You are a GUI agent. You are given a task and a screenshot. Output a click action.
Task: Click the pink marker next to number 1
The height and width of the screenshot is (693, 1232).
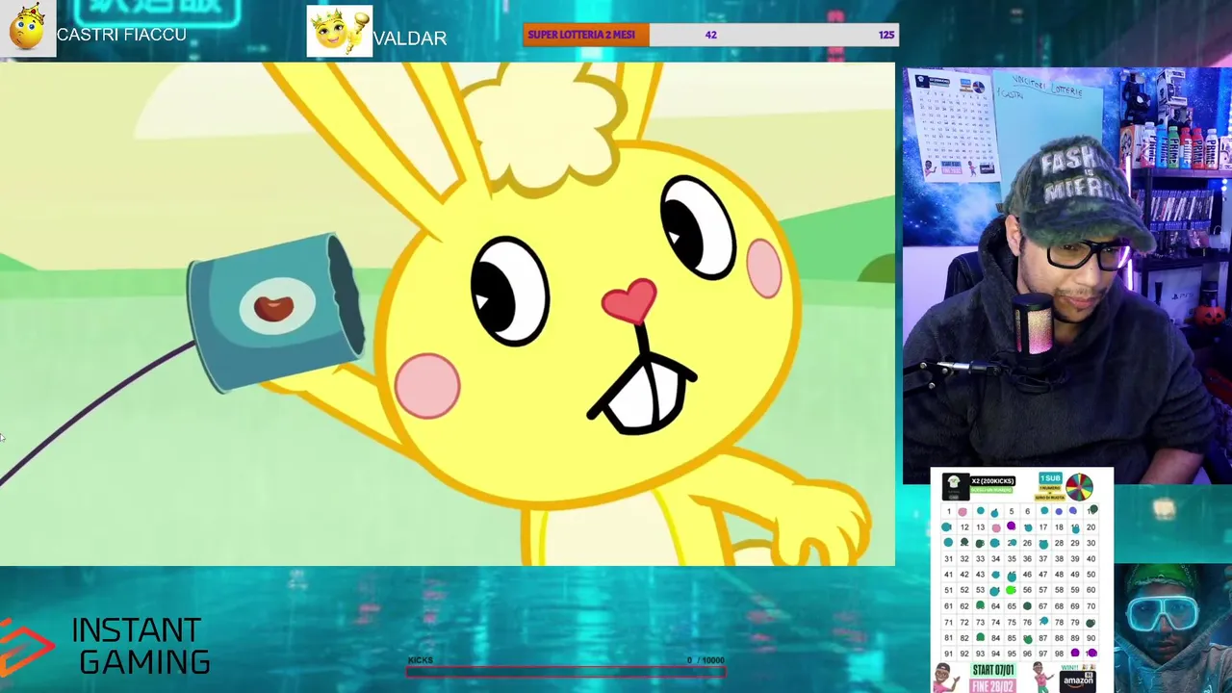tap(962, 512)
